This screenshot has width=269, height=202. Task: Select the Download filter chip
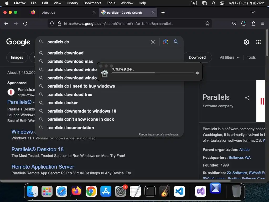click(x=197, y=57)
